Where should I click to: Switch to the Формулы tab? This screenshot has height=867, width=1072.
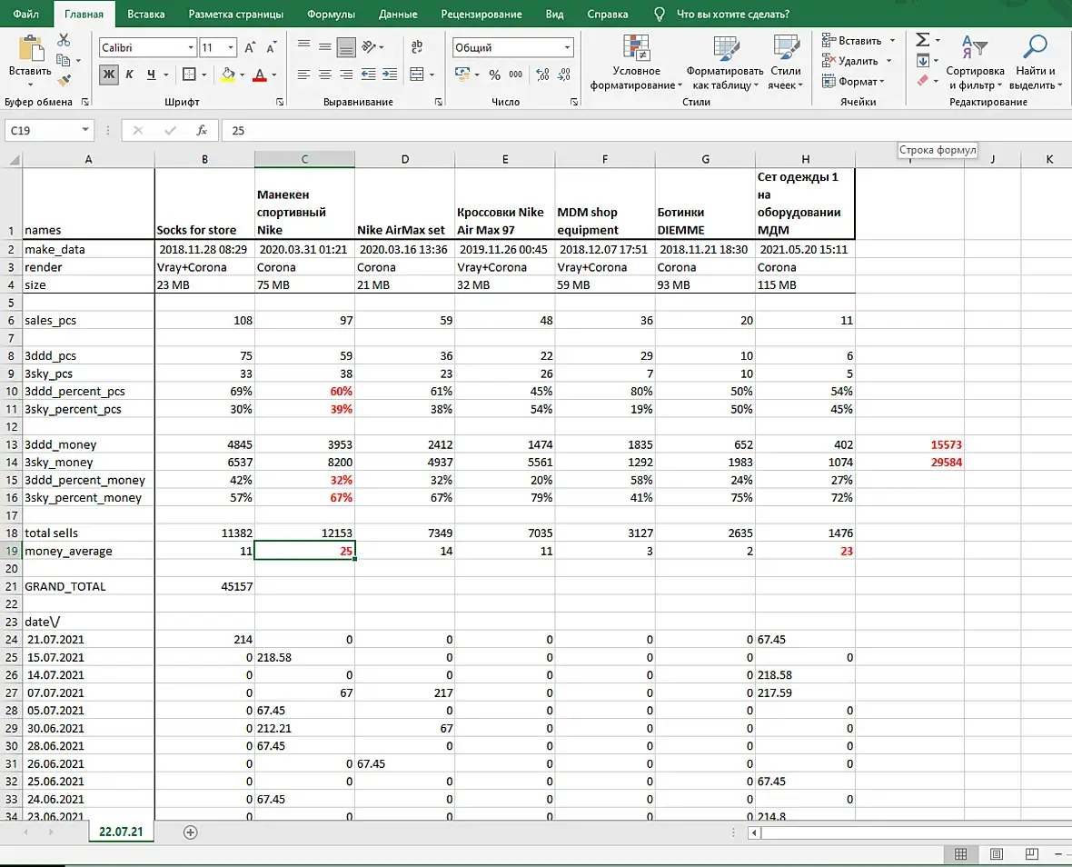coord(331,14)
